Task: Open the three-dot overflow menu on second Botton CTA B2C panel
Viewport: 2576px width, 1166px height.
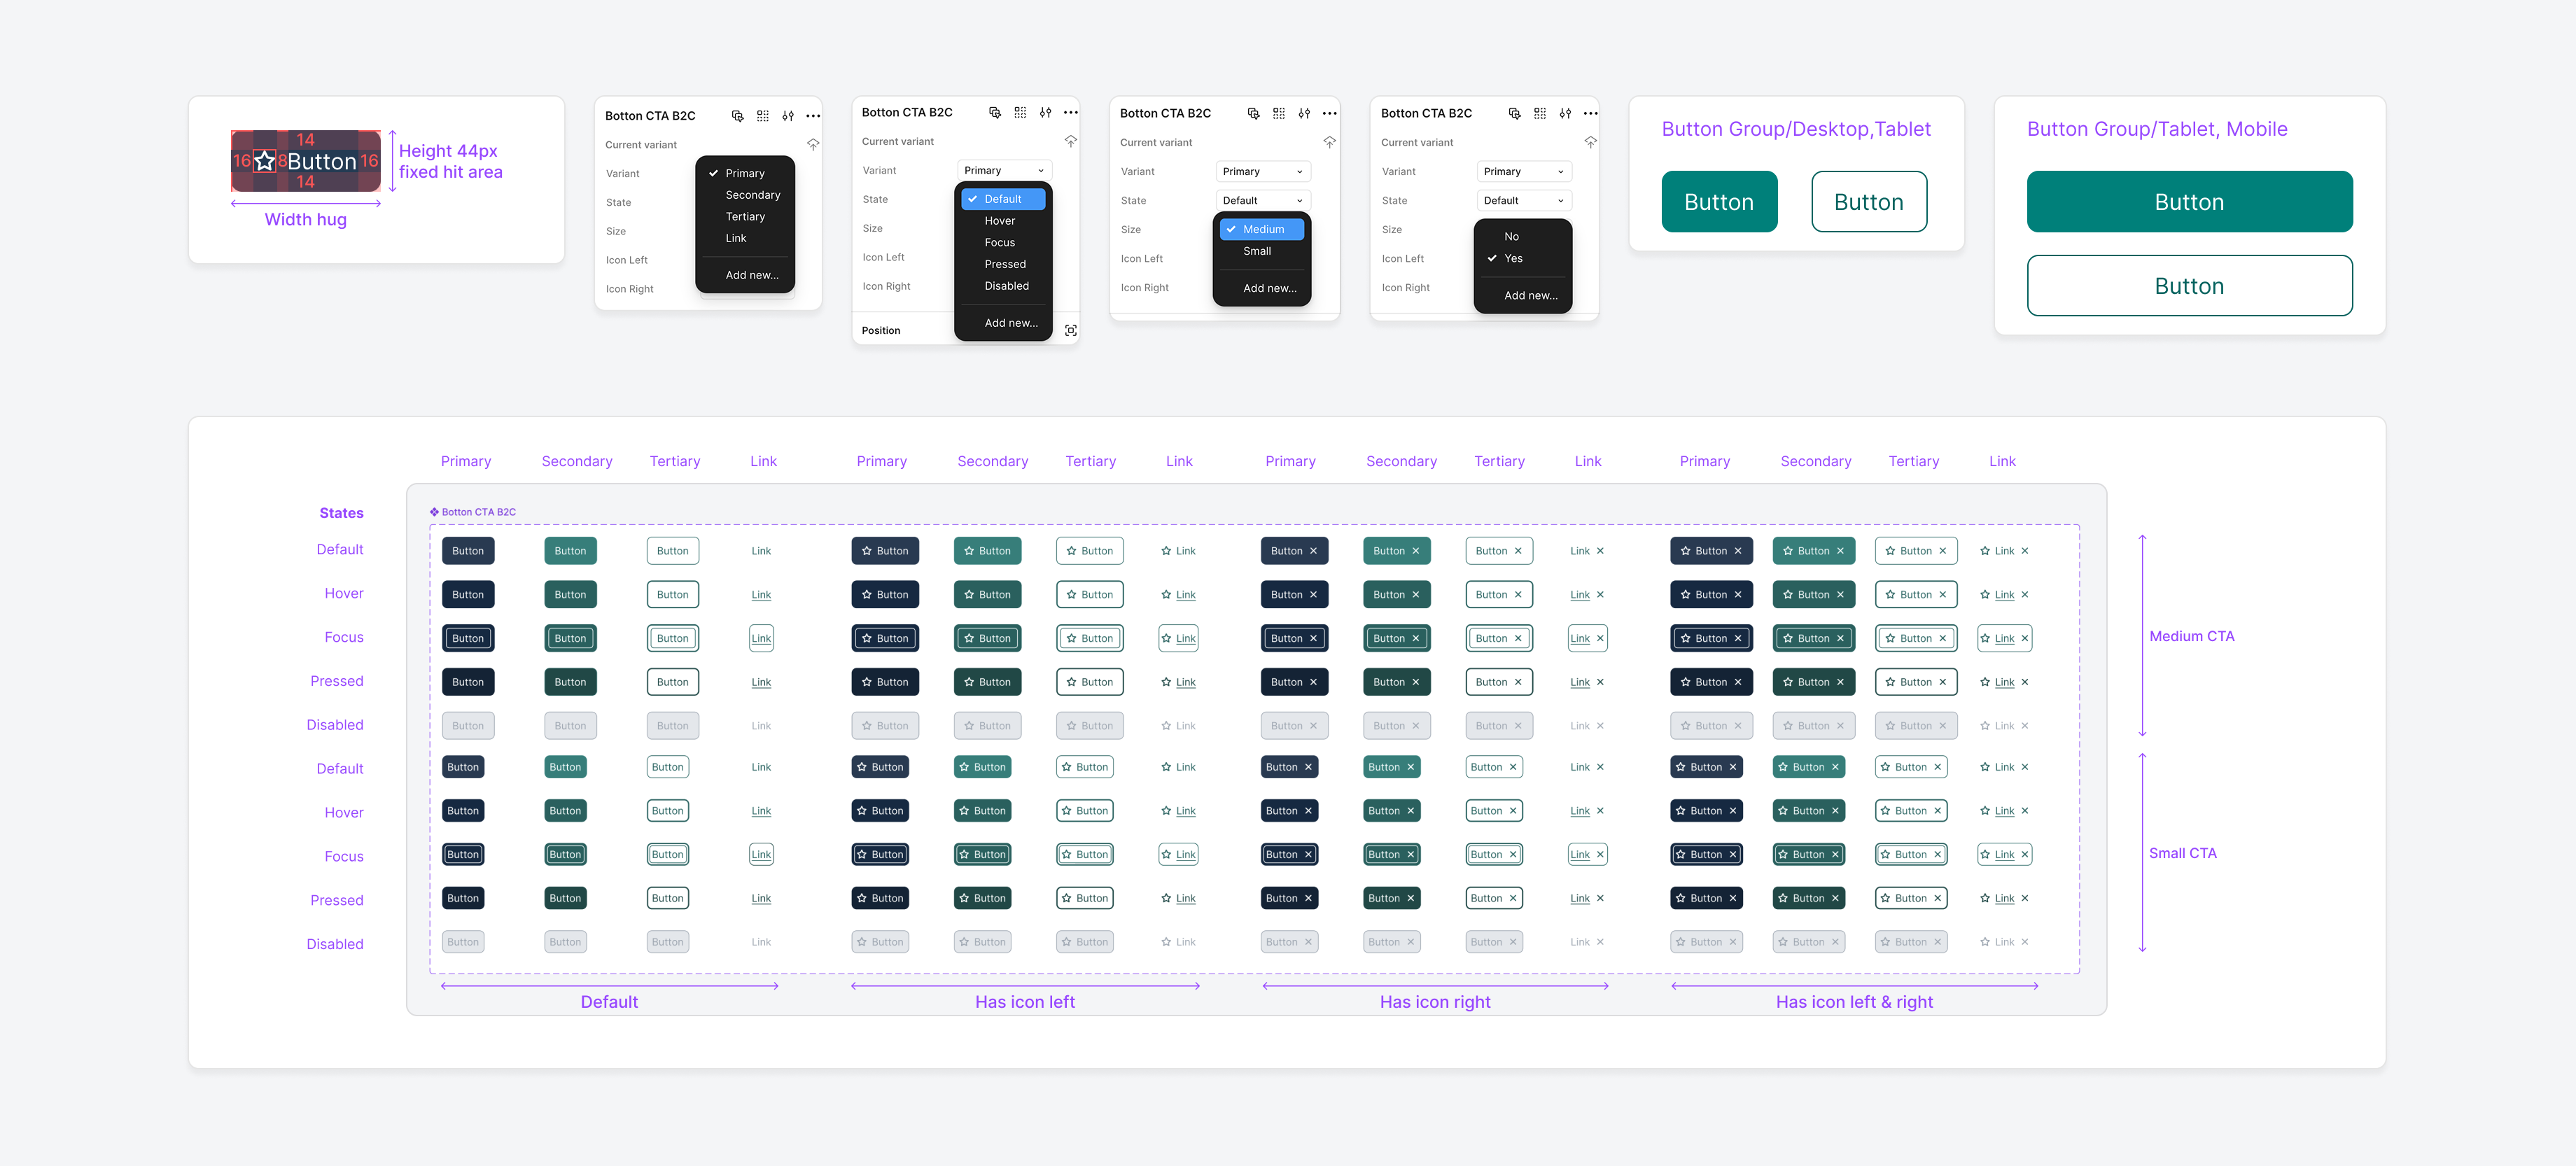Action: [x=1071, y=112]
